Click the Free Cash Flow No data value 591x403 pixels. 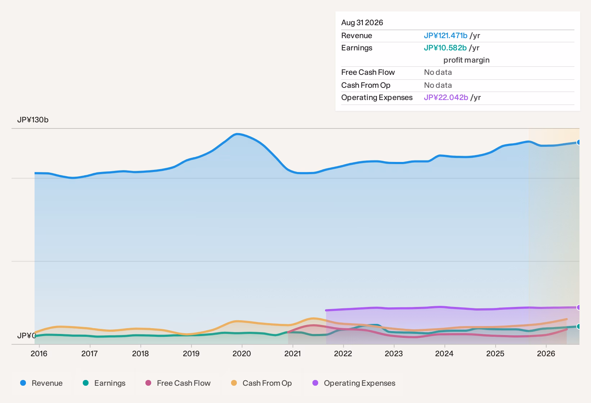point(438,72)
